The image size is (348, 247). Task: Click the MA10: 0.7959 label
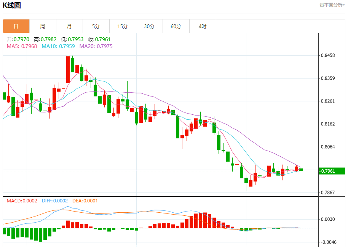point(58,46)
